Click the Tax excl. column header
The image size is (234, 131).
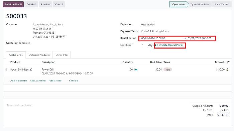[x=220, y=62]
